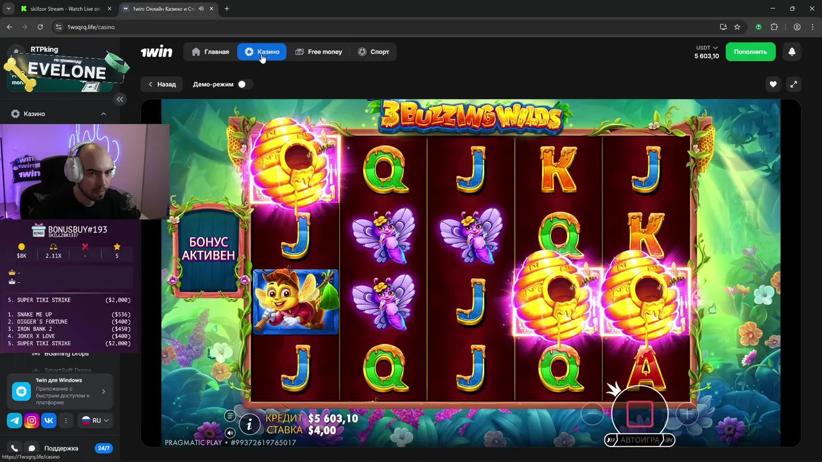The image size is (822, 462).
Task: Select the Казино tab
Action: coord(262,52)
